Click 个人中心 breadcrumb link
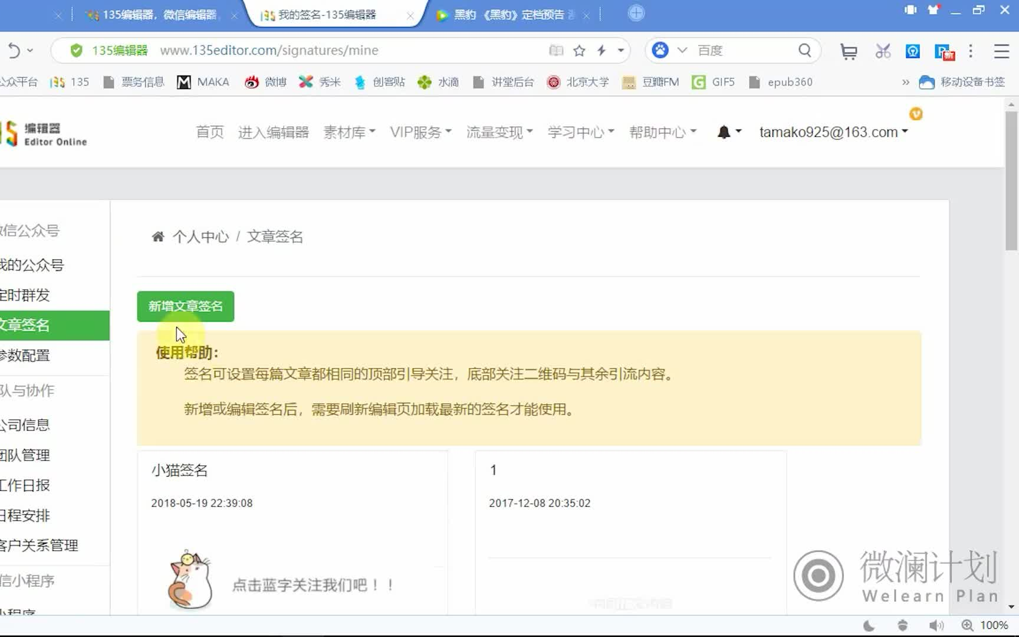 point(200,237)
